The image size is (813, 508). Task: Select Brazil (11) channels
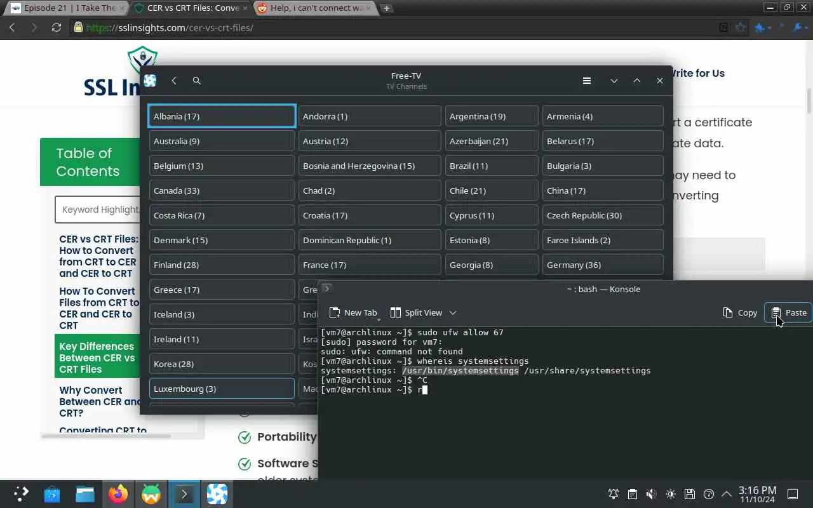(x=492, y=166)
